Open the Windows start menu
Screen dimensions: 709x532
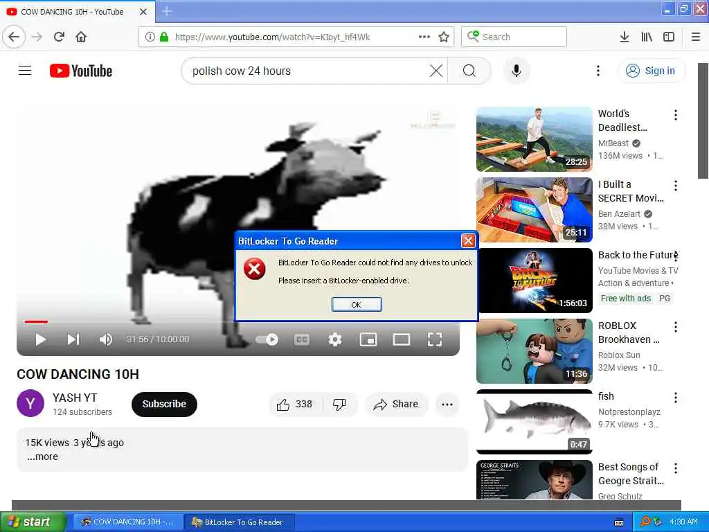[x=33, y=522]
